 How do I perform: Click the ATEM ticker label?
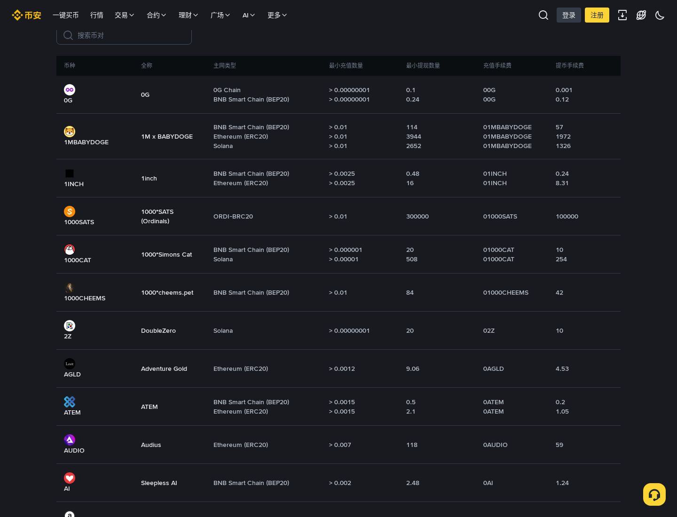pyautogui.click(x=72, y=412)
